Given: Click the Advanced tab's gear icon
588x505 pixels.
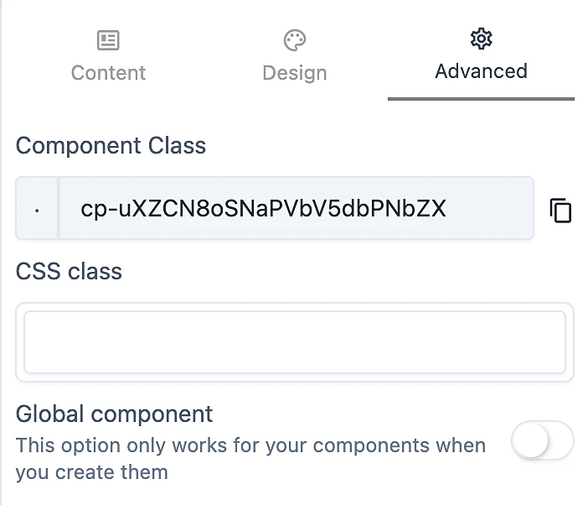Looking at the screenshot, I should [x=481, y=38].
